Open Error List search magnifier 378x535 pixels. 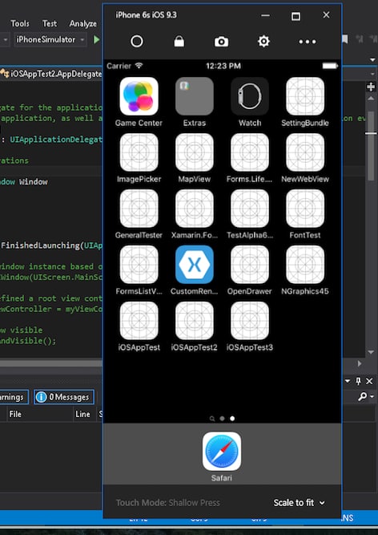[363, 396]
